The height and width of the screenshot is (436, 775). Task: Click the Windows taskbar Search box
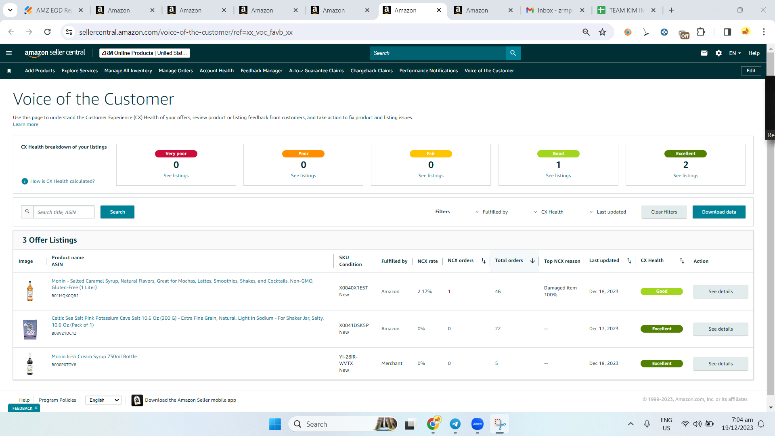click(343, 424)
